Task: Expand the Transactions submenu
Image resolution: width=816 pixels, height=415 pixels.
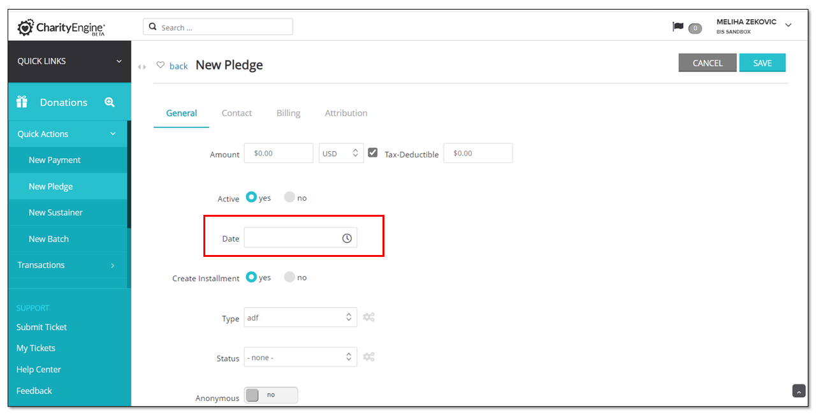Action: click(x=68, y=265)
